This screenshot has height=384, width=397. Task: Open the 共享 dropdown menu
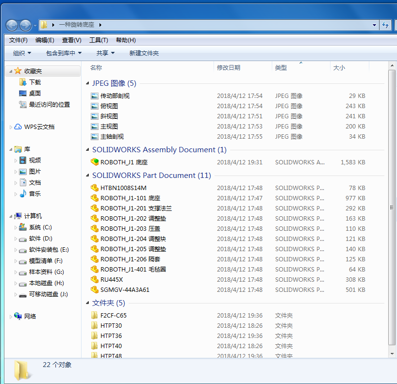[x=105, y=53]
